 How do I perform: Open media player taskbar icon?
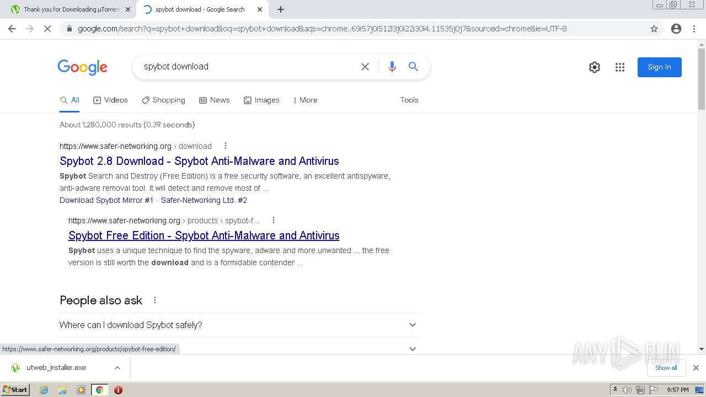point(81,390)
